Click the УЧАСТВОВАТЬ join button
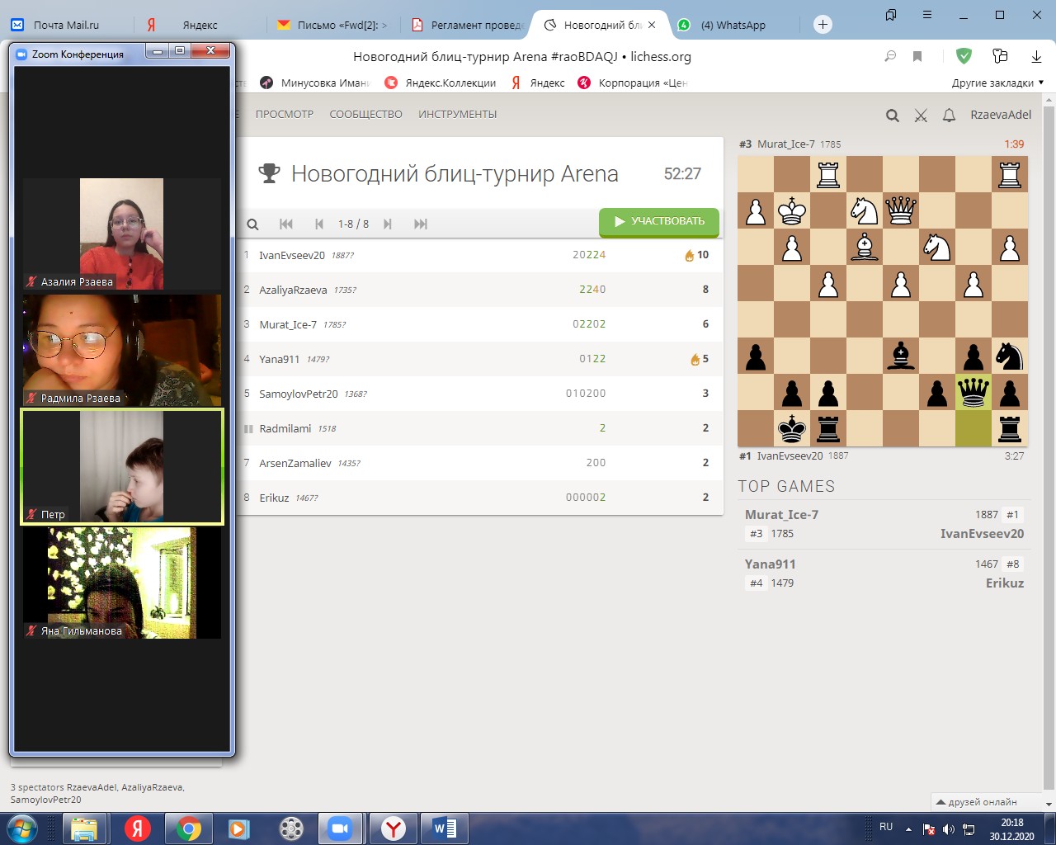 (x=658, y=221)
